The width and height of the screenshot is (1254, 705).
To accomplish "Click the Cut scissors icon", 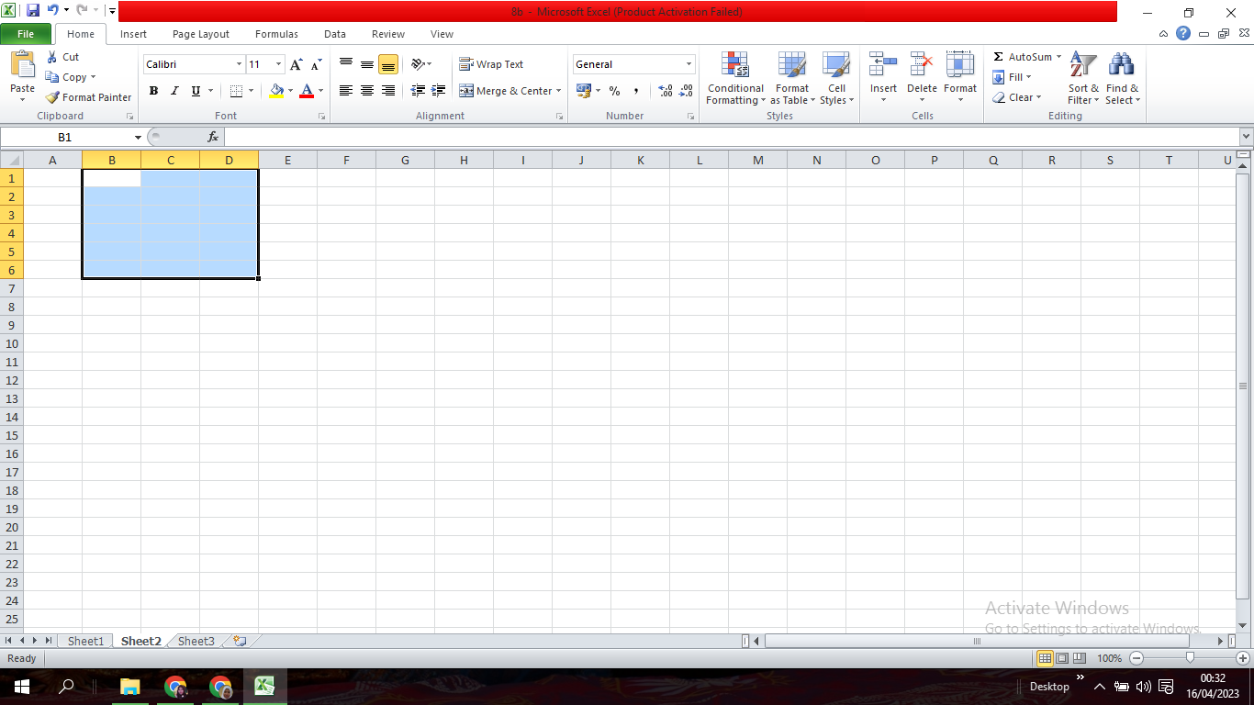I will click(x=52, y=57).
